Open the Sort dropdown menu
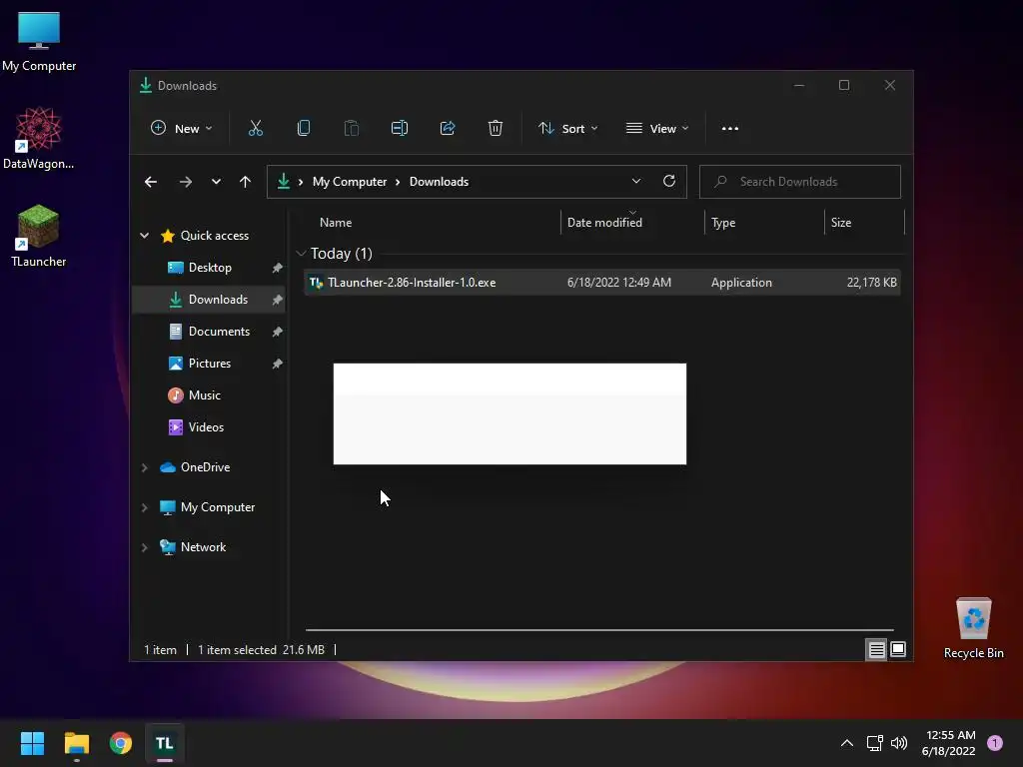Viewport: 1023px width, 767px height. (567, 129)
